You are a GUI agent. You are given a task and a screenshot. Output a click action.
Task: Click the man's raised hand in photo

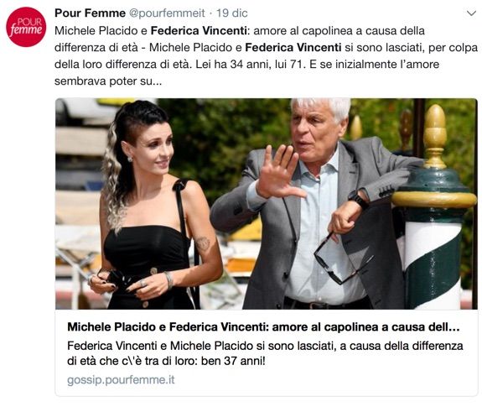[x=279, y=172]
